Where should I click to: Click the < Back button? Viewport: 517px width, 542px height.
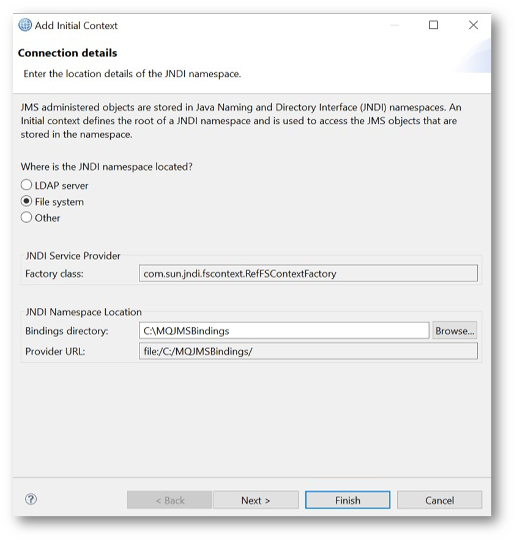tap(169, 500)
